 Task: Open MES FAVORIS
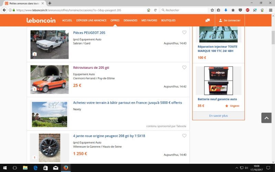click(x=149, y=20)
